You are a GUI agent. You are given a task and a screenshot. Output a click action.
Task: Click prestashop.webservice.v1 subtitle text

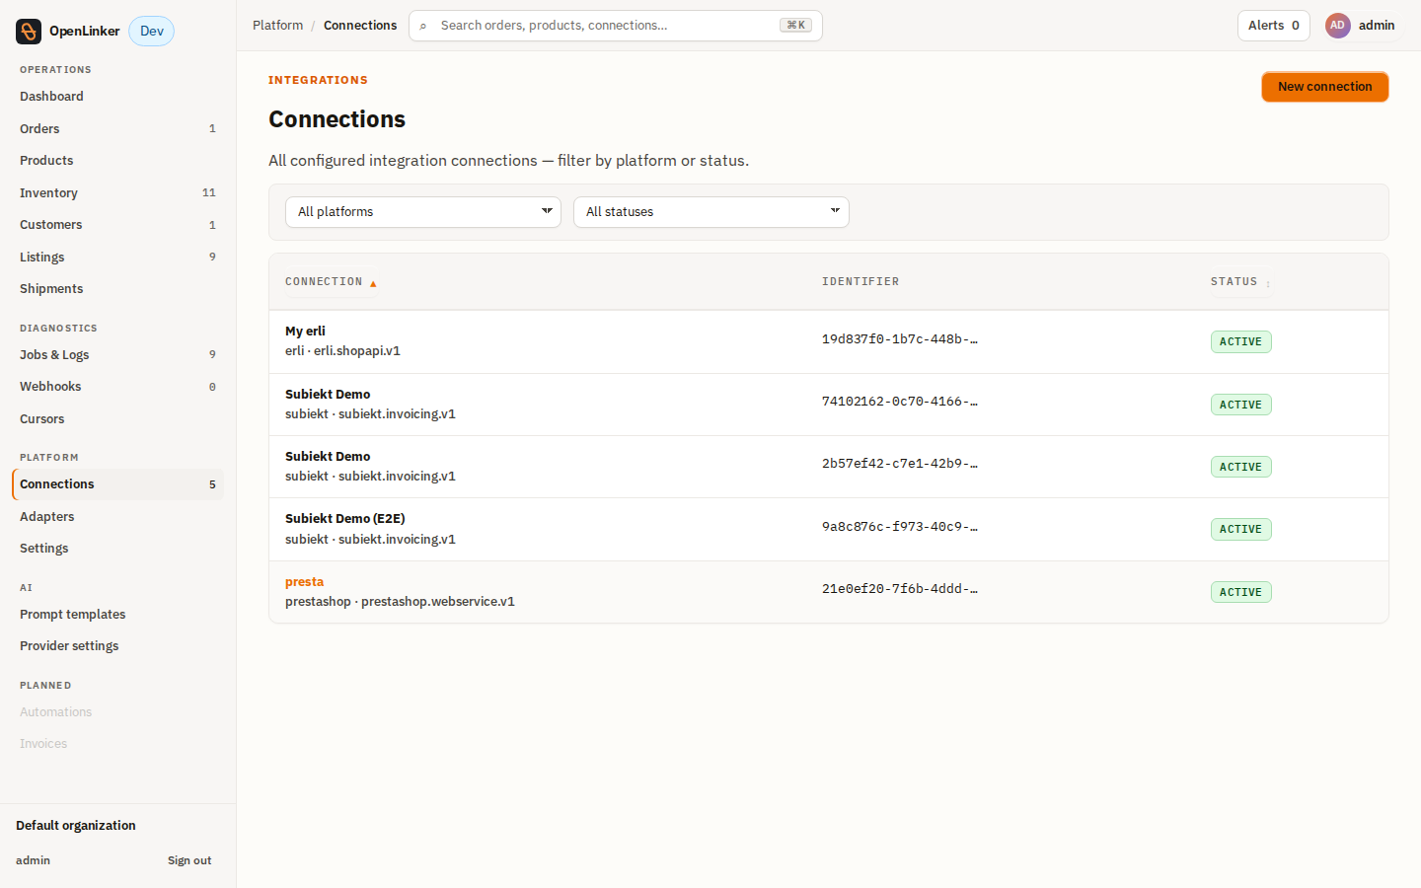click(438, 602)
